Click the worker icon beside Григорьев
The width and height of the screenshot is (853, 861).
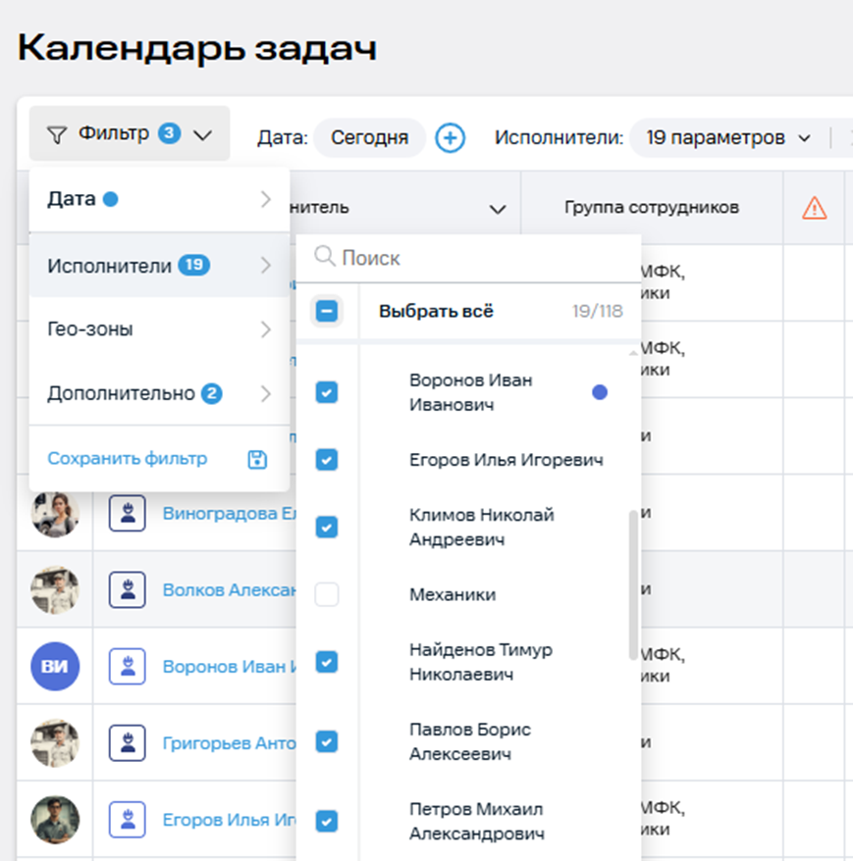(x=128, y=743)
